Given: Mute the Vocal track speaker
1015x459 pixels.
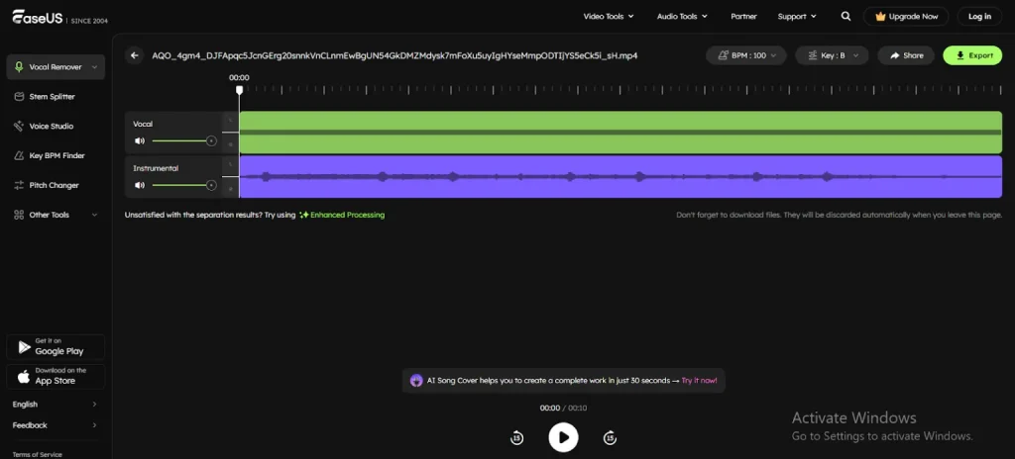Looking at the screenshot, I should pyautogui.click(x=140, y=140).
